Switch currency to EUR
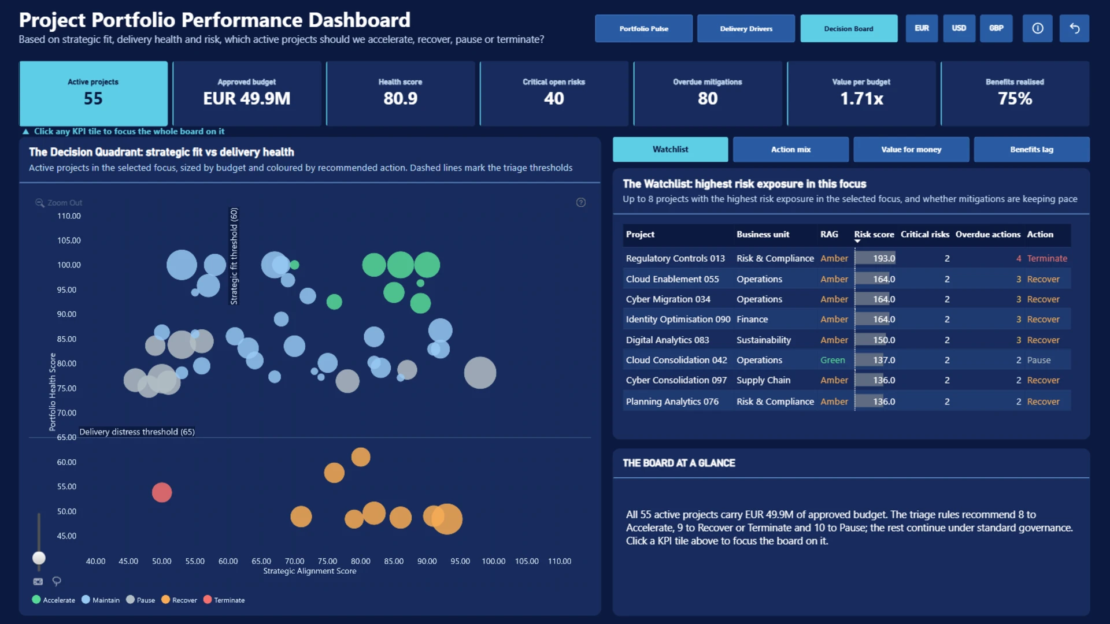The width and height of the screenshot is (1110, 624). pos(922,28)
